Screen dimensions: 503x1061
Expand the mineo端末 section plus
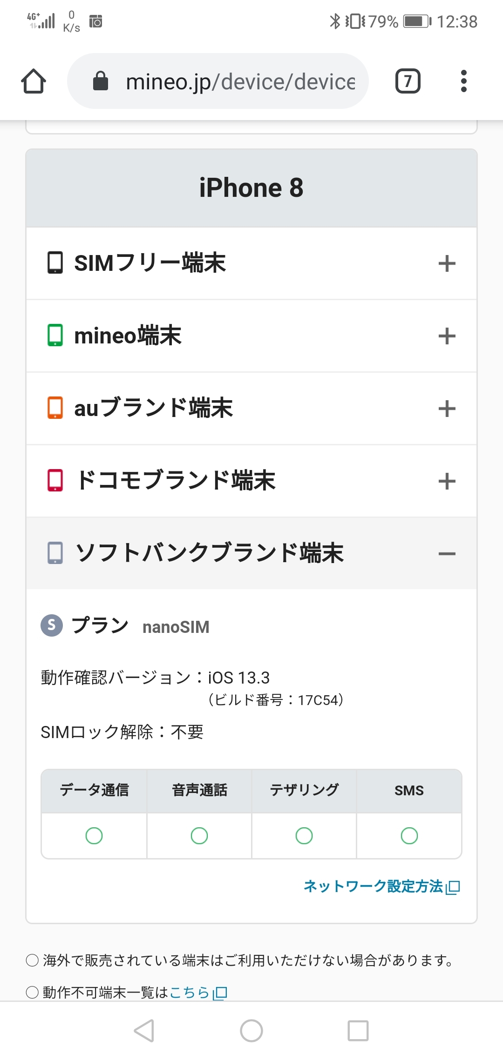(447, 336)
